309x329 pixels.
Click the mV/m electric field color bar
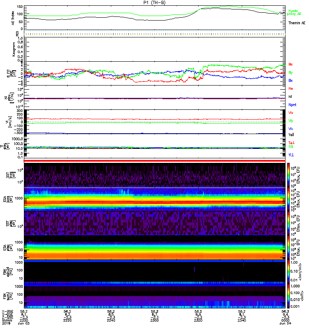[288, 272]
